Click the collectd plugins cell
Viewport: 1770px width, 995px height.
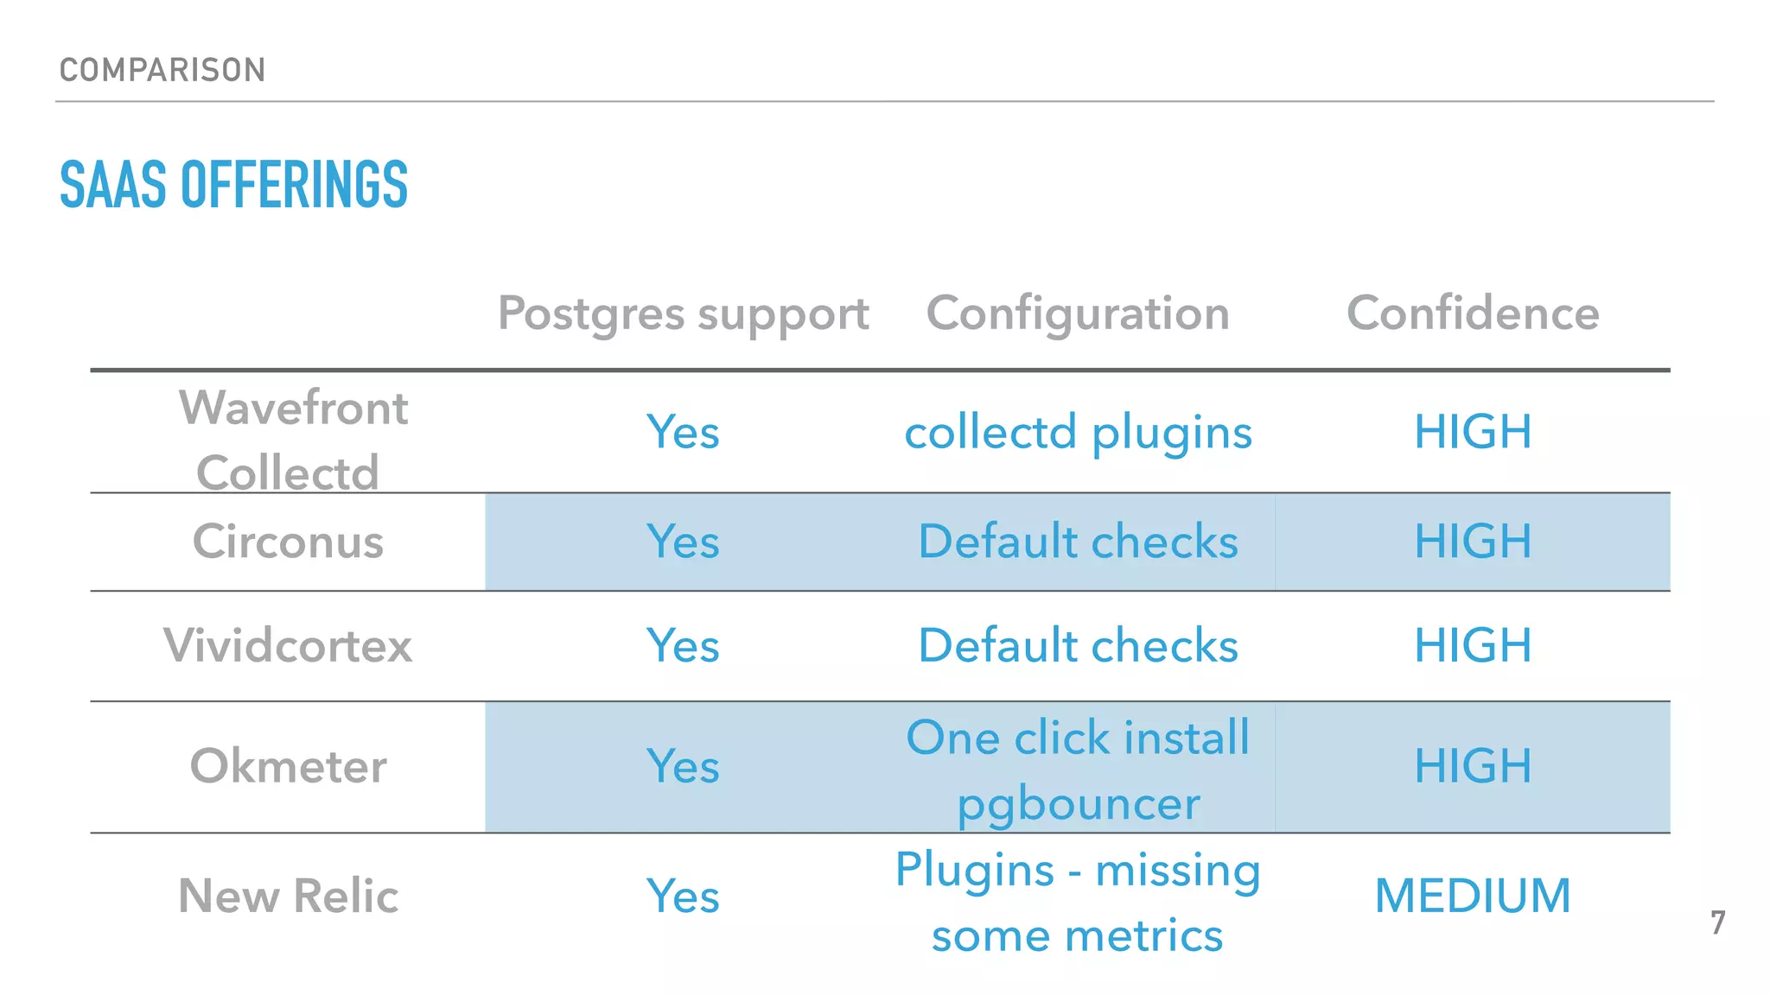pos(1078,432)
